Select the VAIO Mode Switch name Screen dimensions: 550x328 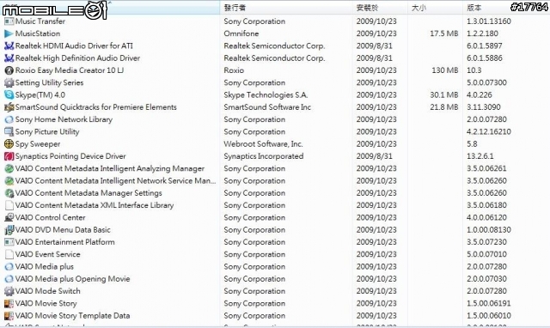(48, 291)
